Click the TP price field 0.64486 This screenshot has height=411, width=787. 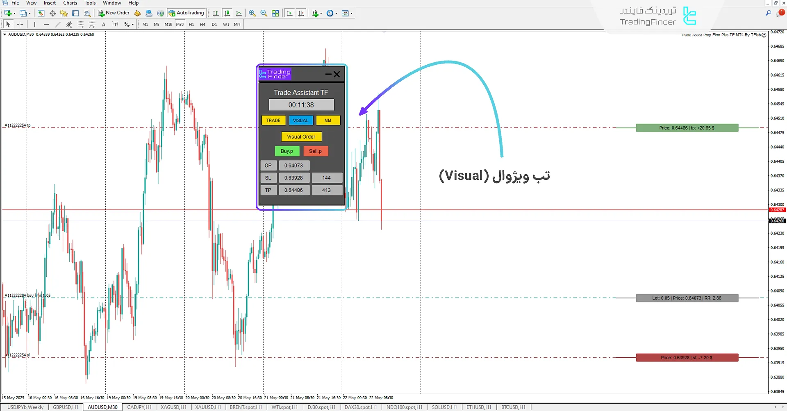pos(293,190)
